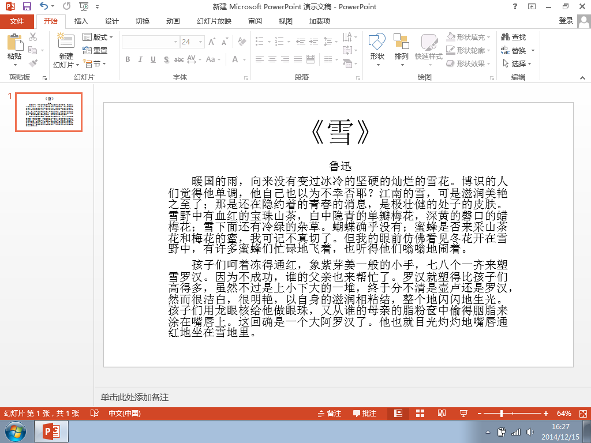Toggle bold formatting
The width and height of the screenshot is (591, 443).
tap(128, 59)
